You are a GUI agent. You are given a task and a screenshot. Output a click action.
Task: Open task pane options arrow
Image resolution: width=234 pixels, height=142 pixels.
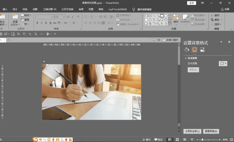coord(221,42)
